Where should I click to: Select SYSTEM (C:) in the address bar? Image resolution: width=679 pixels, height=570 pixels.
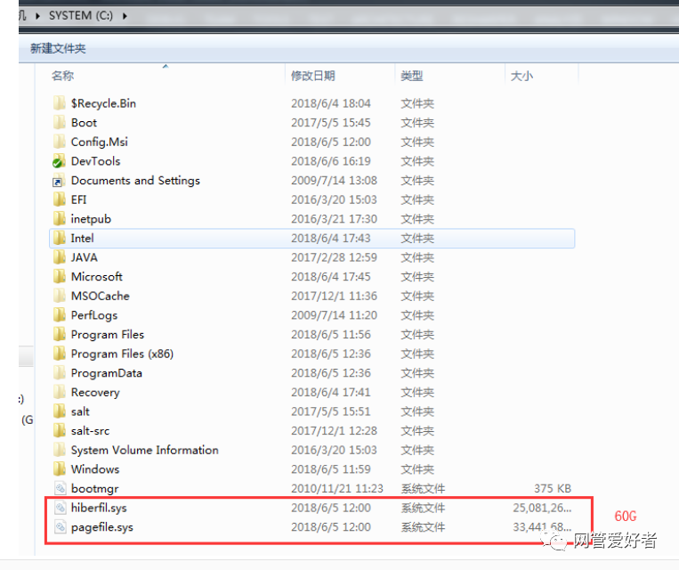click(x=81, y=16)
